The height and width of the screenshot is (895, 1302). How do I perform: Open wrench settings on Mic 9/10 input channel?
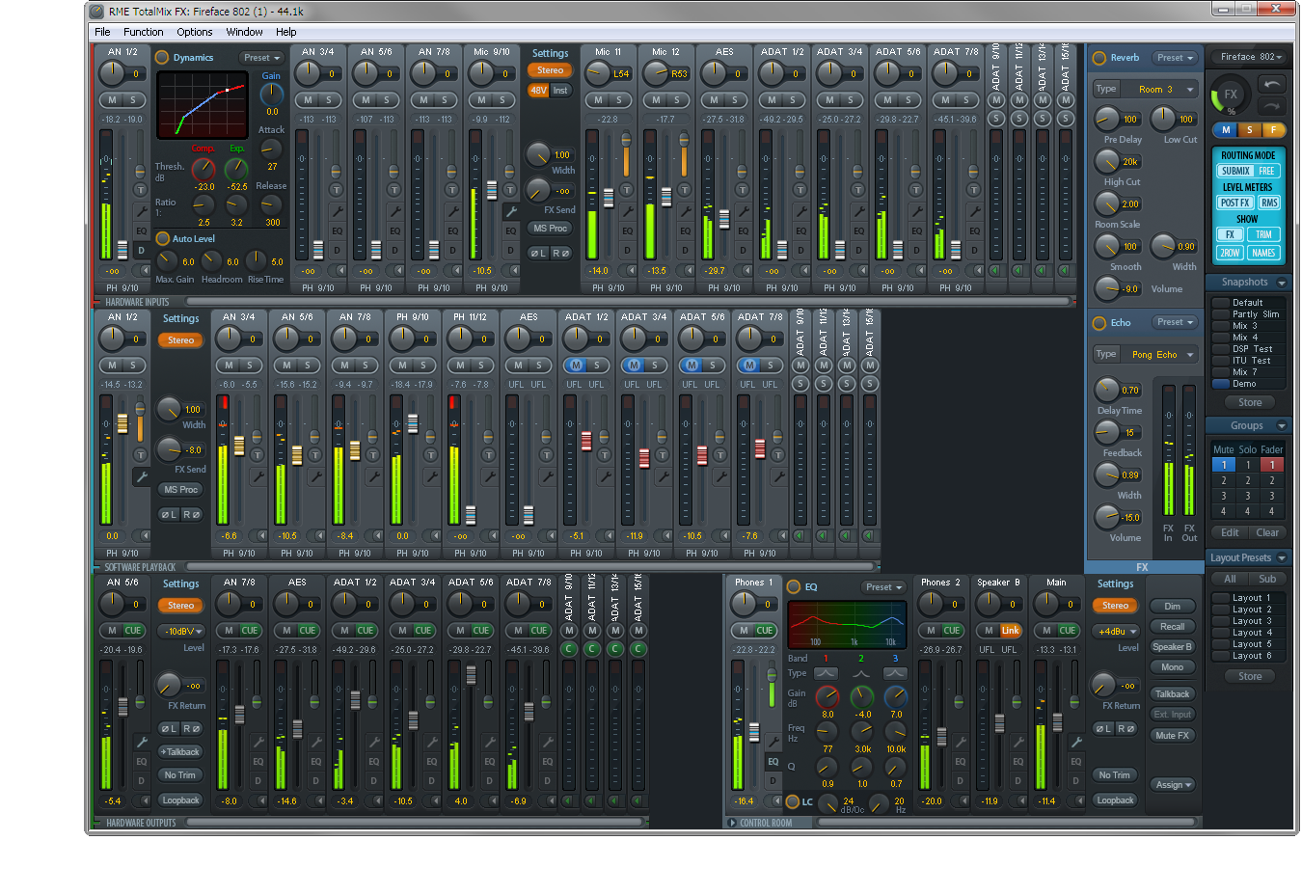tap(511, 211)
